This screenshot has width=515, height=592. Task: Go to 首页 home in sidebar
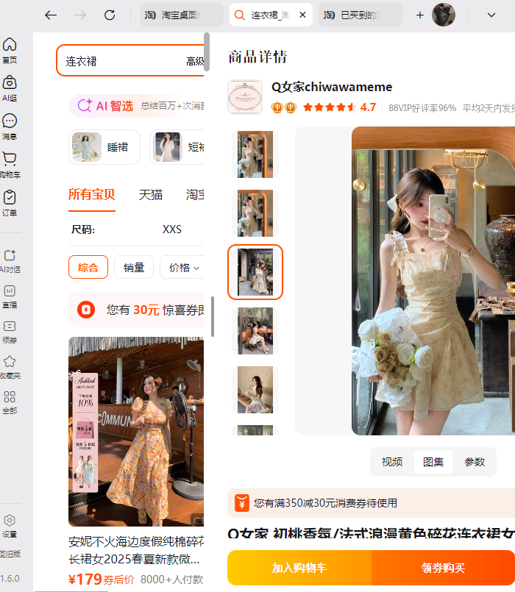point(10,50)
